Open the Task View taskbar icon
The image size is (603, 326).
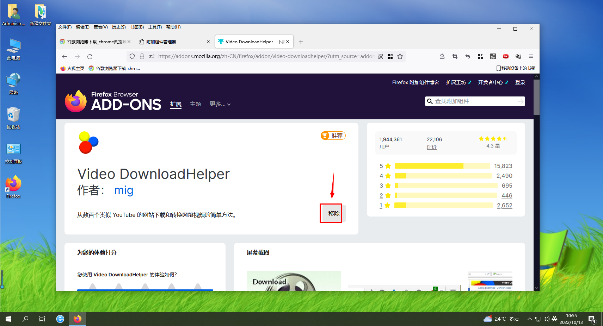[42, 319]
